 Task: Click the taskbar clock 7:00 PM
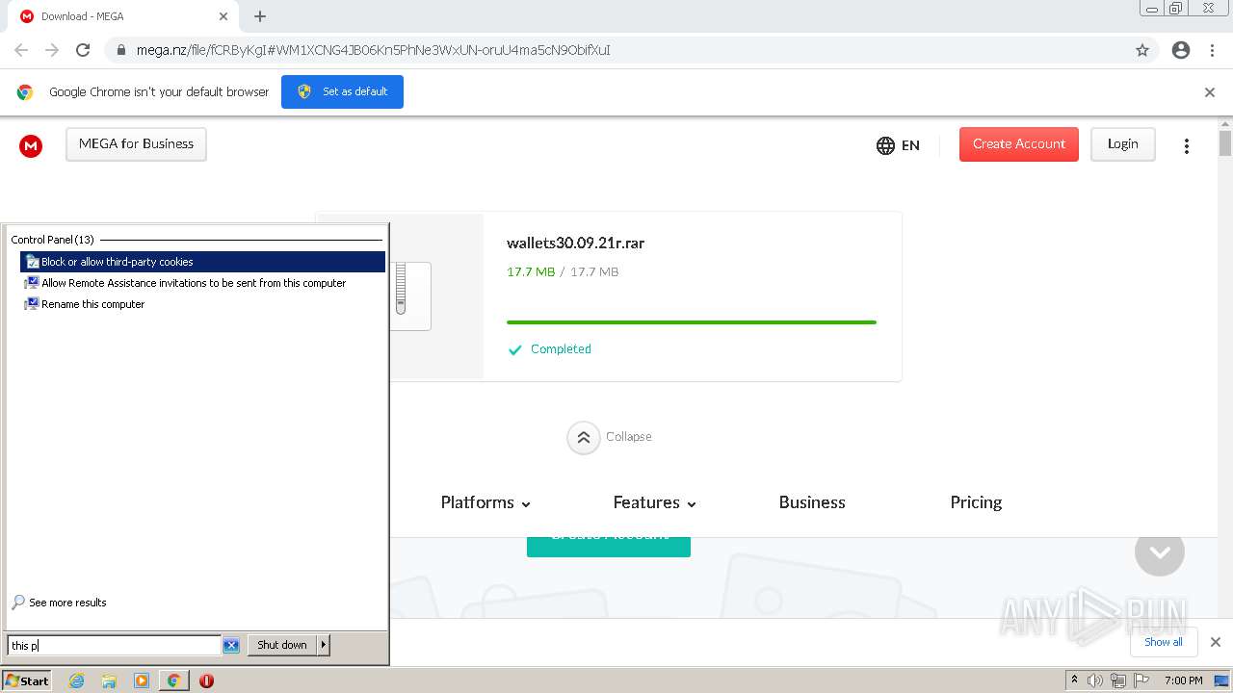pos(1183,680)
